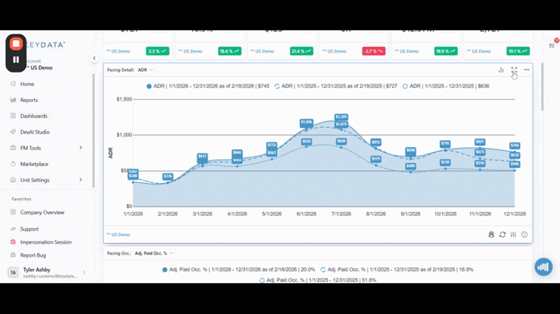The height and width of the screenshot is (314, 560).
Task: Open the Pacing Detail ADR dropdown
Action: tap(145, 70)
